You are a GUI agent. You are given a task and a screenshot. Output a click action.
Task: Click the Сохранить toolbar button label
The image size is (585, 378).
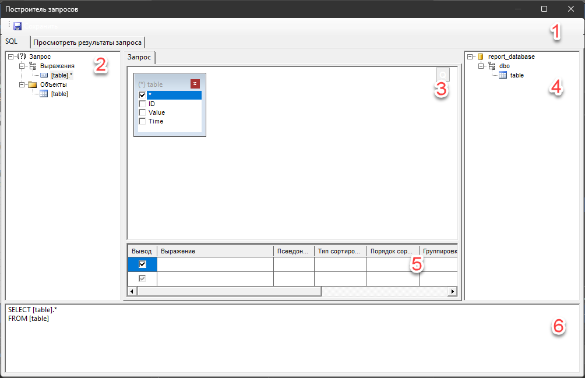tap(41, 26)
